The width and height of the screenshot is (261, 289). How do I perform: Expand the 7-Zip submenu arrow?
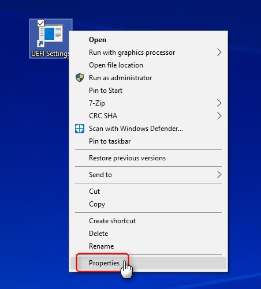(219, 103)
